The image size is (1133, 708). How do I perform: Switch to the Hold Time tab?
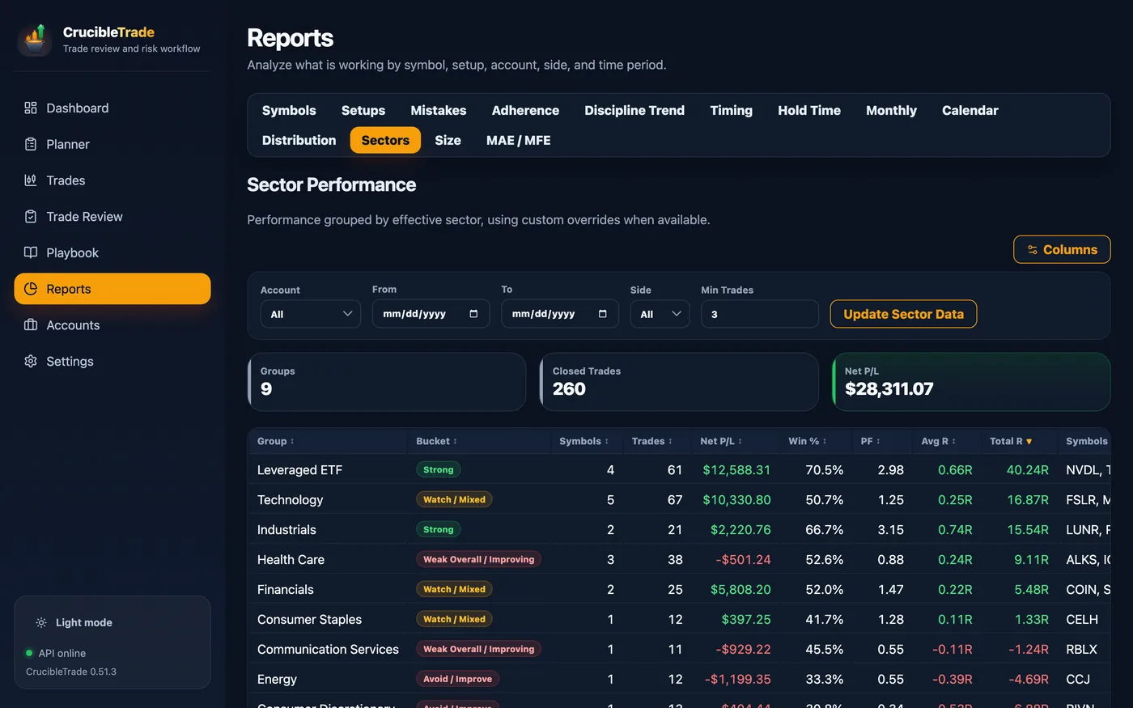pos(809,110)
